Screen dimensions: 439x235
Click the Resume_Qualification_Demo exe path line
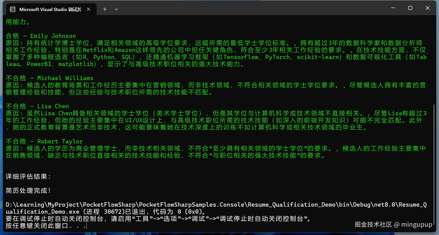216,208
